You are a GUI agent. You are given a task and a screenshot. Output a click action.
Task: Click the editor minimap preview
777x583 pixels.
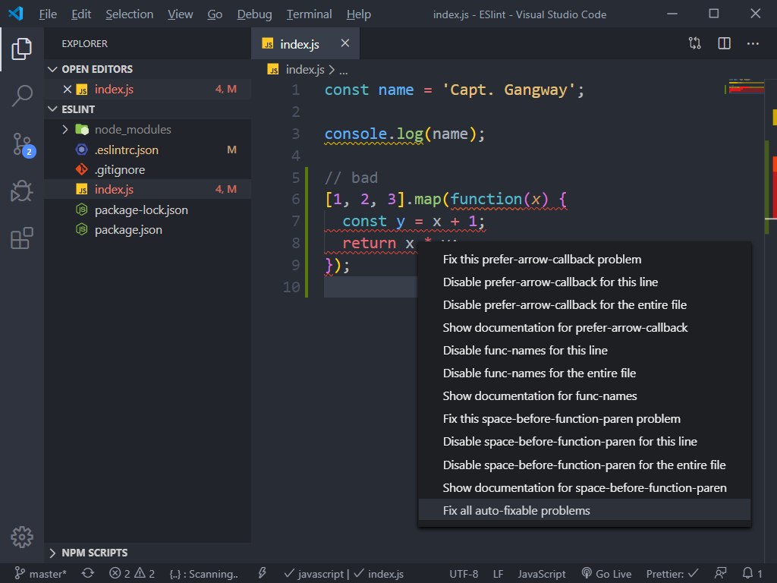(746, 87)
